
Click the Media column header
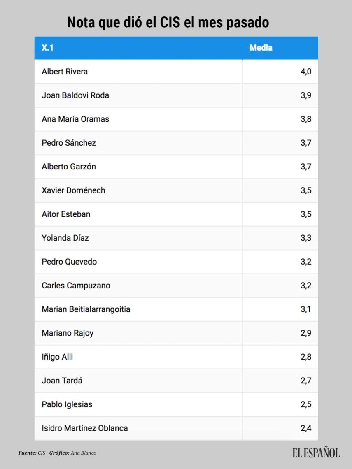coord(261,48)
